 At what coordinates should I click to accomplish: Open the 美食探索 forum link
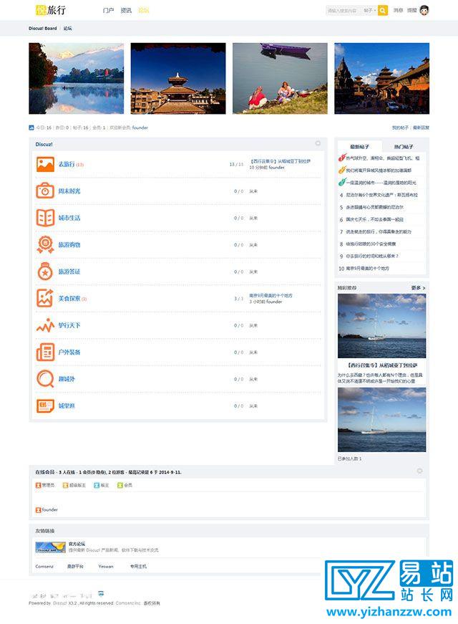click(x=69, y=298)
